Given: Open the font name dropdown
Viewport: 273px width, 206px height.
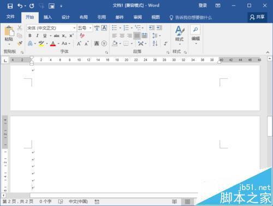Looking at the screenshot, I should [74, 28].
